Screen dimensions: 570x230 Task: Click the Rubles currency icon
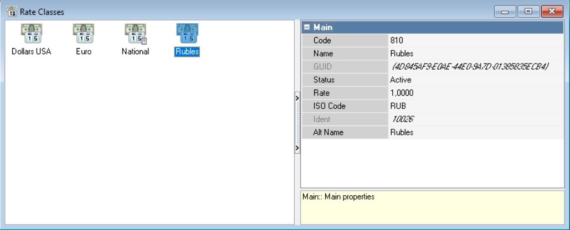(x=187, y=34)
